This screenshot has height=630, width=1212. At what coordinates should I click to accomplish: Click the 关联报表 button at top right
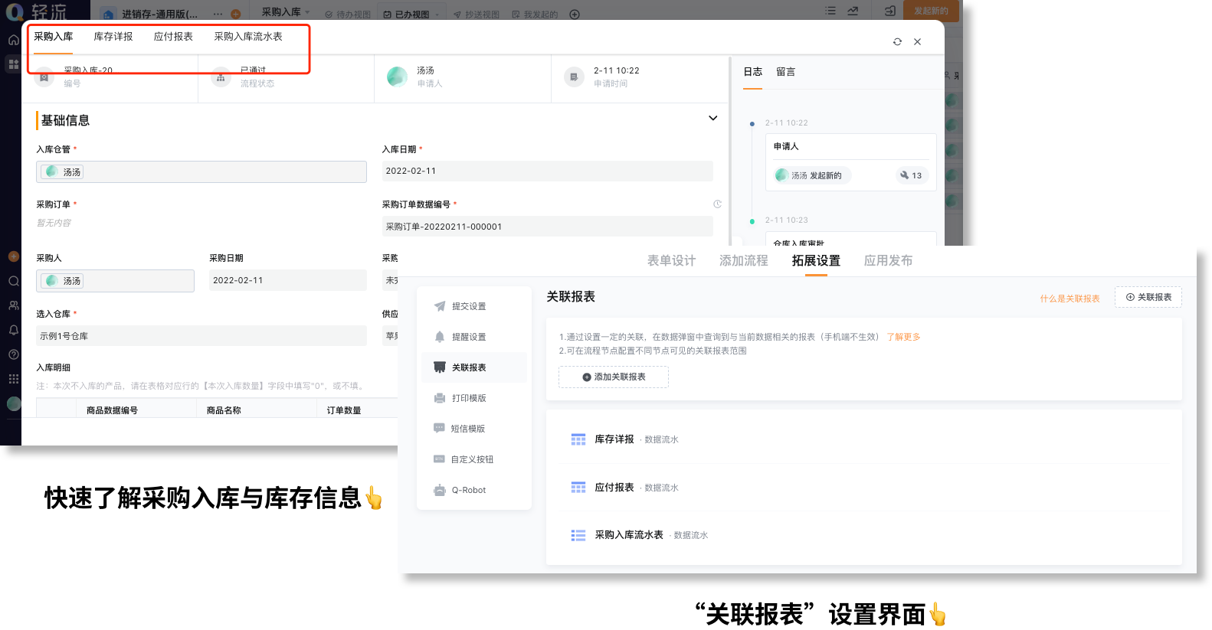1148,297
